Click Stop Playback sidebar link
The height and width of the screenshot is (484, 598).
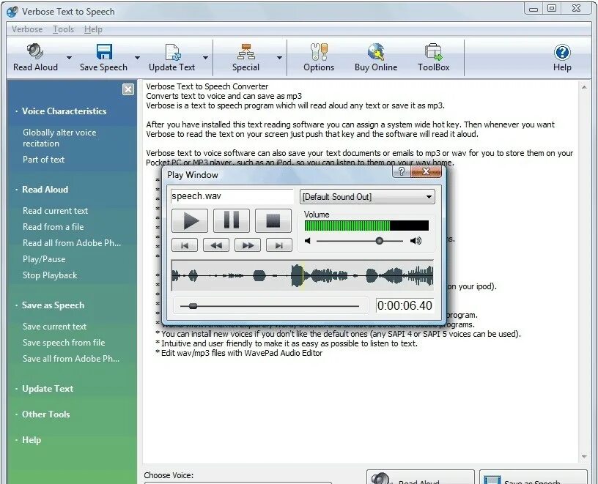50,275
